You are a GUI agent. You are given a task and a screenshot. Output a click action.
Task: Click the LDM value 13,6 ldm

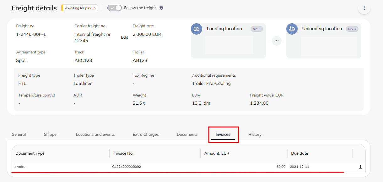pyautogui.click(x=201, y=103)
